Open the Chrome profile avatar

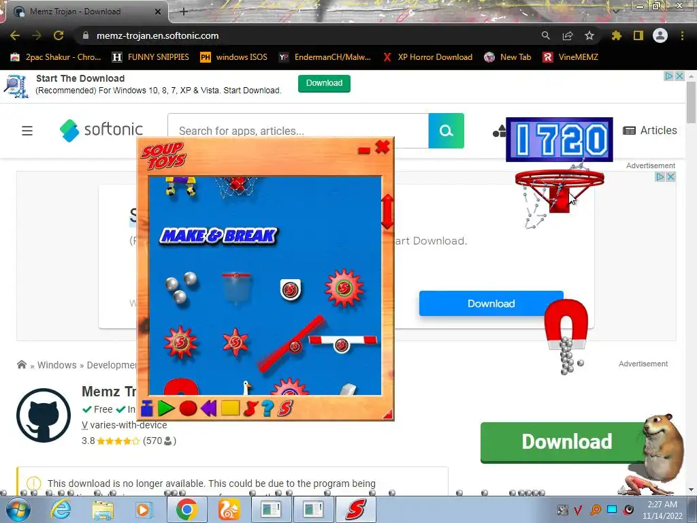660,35
